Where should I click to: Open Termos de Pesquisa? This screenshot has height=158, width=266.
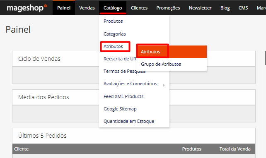125,71
